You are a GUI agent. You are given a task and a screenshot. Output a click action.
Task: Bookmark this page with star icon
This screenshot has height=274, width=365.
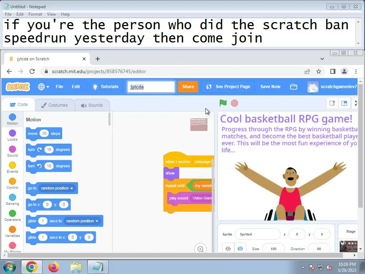coord(319,71)
